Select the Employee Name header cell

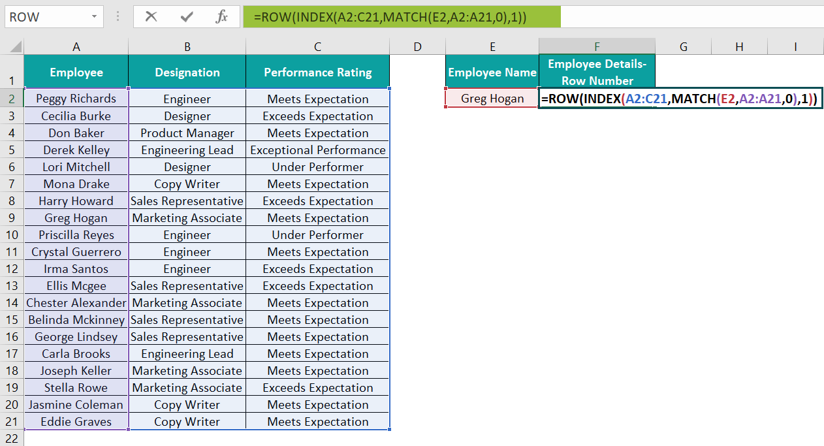coord(492,72)
